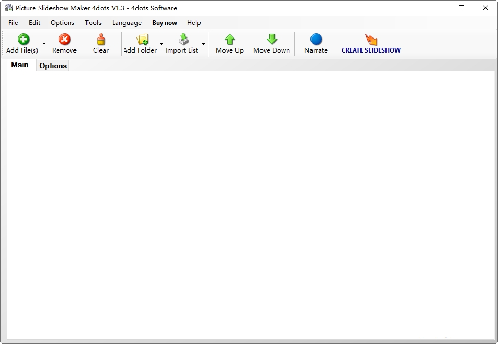This screenshot has height=344, width=498.
Task: Click the Add Folder icon
Action: [x=143, y=40]
